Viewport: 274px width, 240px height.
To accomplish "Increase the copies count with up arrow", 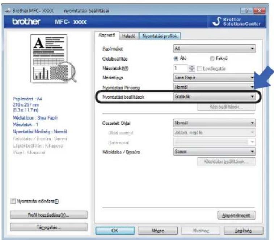I will click(192, 66).
